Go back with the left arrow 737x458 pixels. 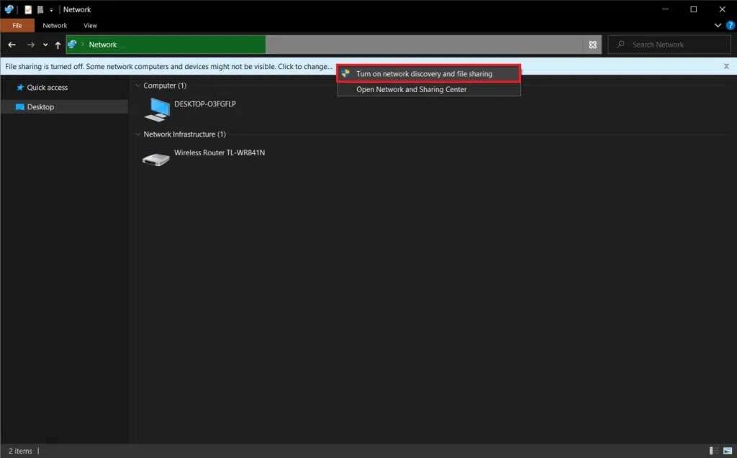click(x=12, y=45)
